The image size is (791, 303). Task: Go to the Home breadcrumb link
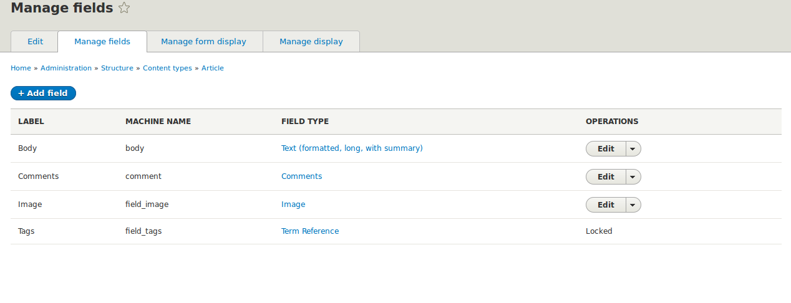[x=21, y=68]
